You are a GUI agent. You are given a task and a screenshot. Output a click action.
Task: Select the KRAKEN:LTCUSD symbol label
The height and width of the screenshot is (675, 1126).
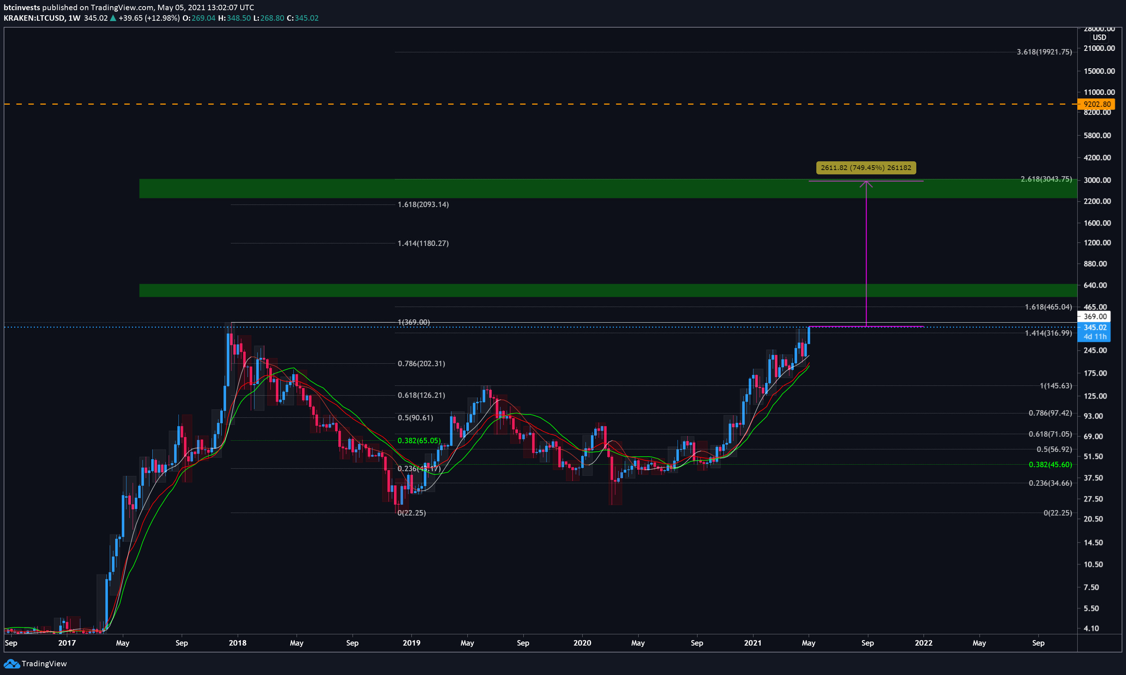(34, 18)
